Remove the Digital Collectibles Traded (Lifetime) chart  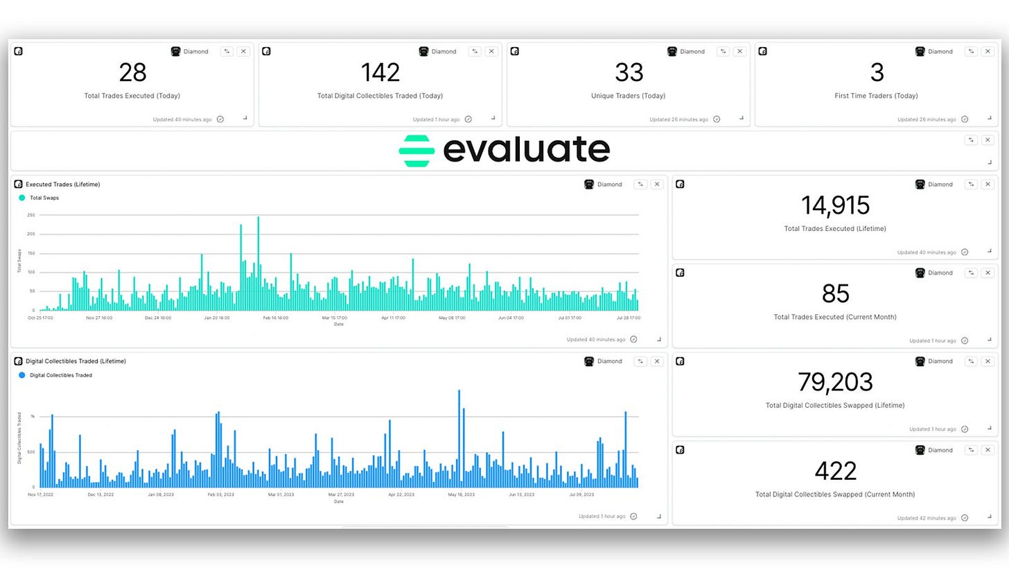click(x=657, y=361)
